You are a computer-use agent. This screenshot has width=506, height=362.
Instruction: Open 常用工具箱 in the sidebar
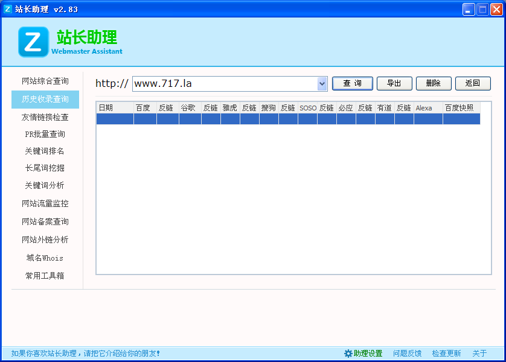pyautogui.click(x=45, y=276)
